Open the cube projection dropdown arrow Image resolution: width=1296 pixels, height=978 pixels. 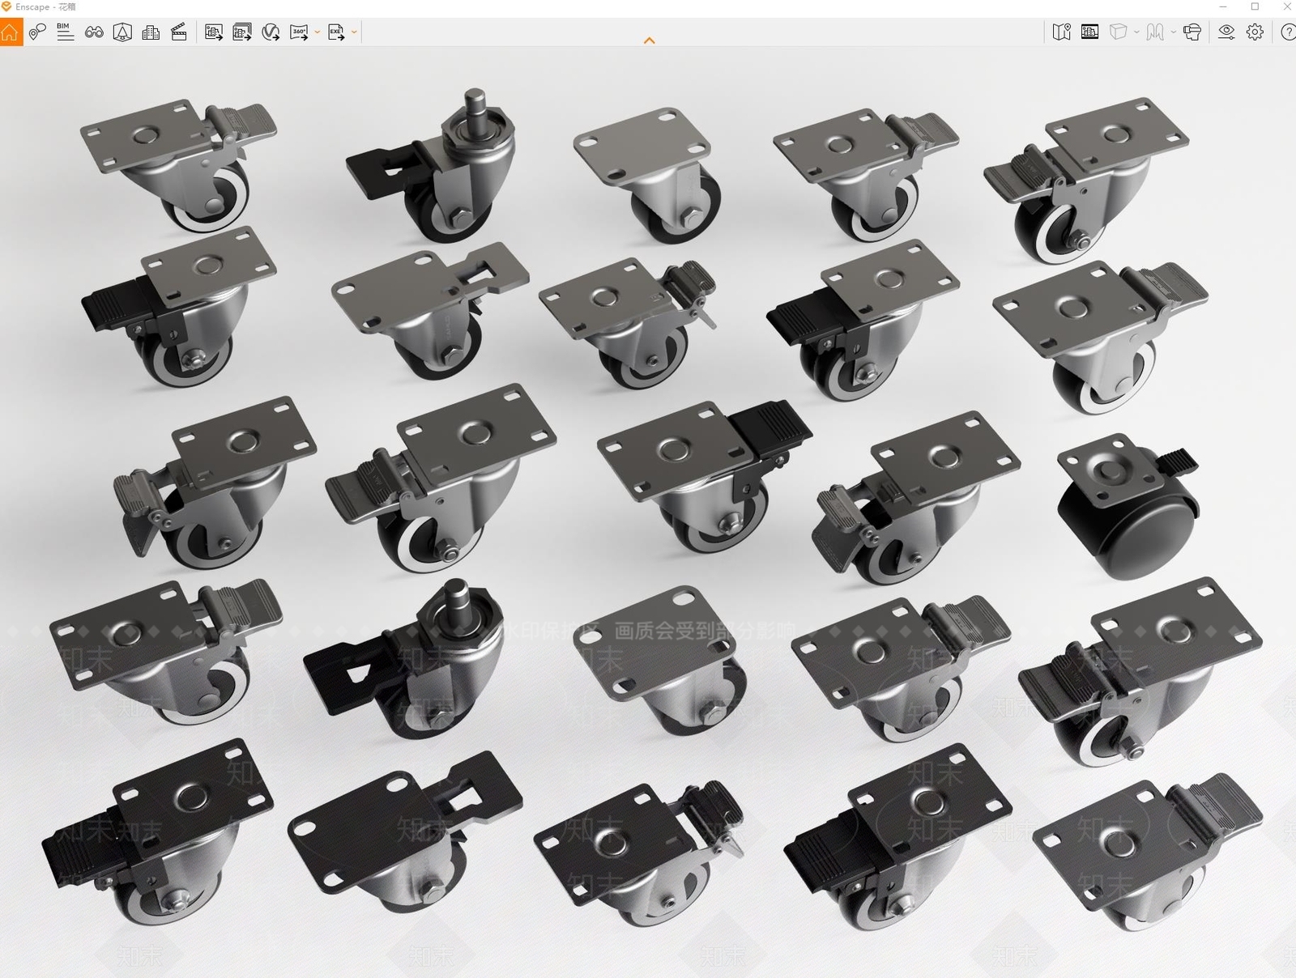point(1136,32)
